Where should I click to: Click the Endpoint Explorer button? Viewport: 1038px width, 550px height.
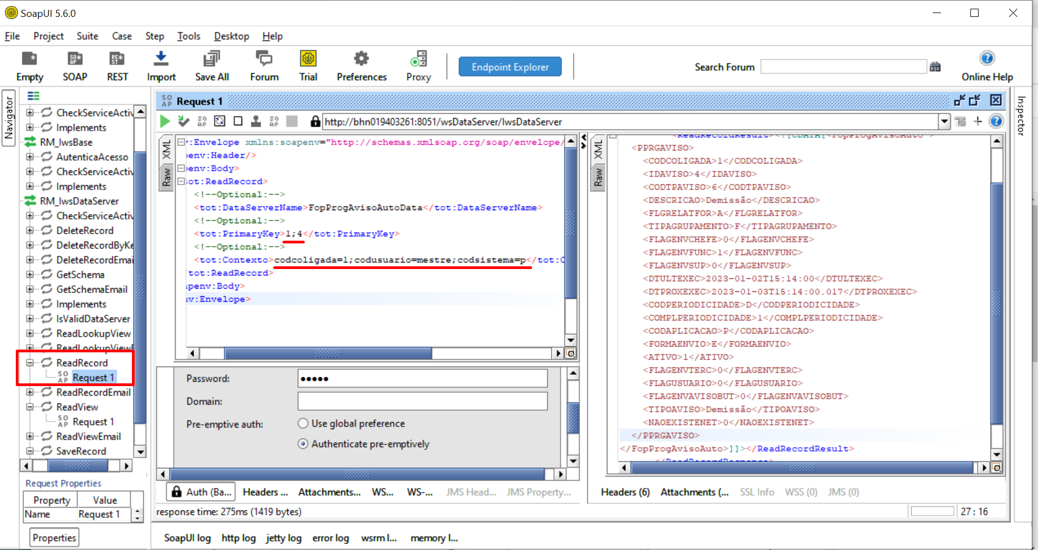[510, 67]
